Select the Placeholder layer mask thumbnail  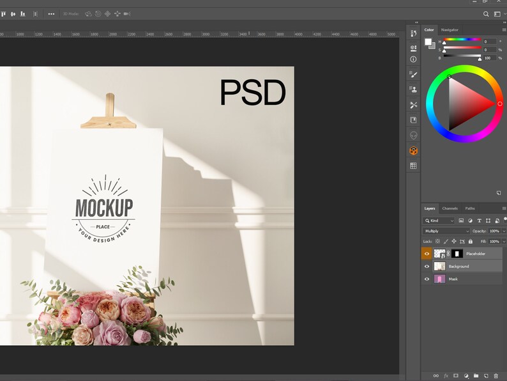457,253
